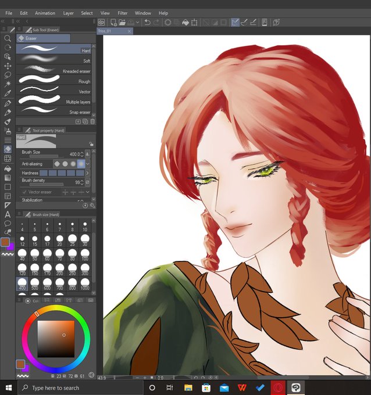Select the Move layer tool
The image size is (371, 395).
pos(8,66)
